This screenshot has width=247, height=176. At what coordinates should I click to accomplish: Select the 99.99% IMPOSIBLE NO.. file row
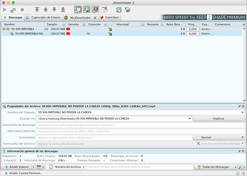tap(122, 34)
